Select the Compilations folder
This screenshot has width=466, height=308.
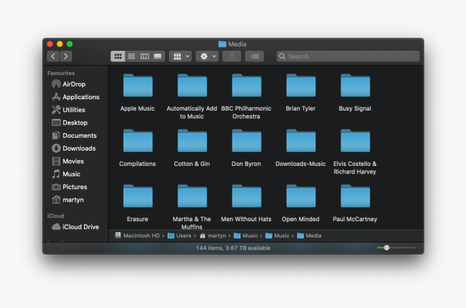(138, 141)
